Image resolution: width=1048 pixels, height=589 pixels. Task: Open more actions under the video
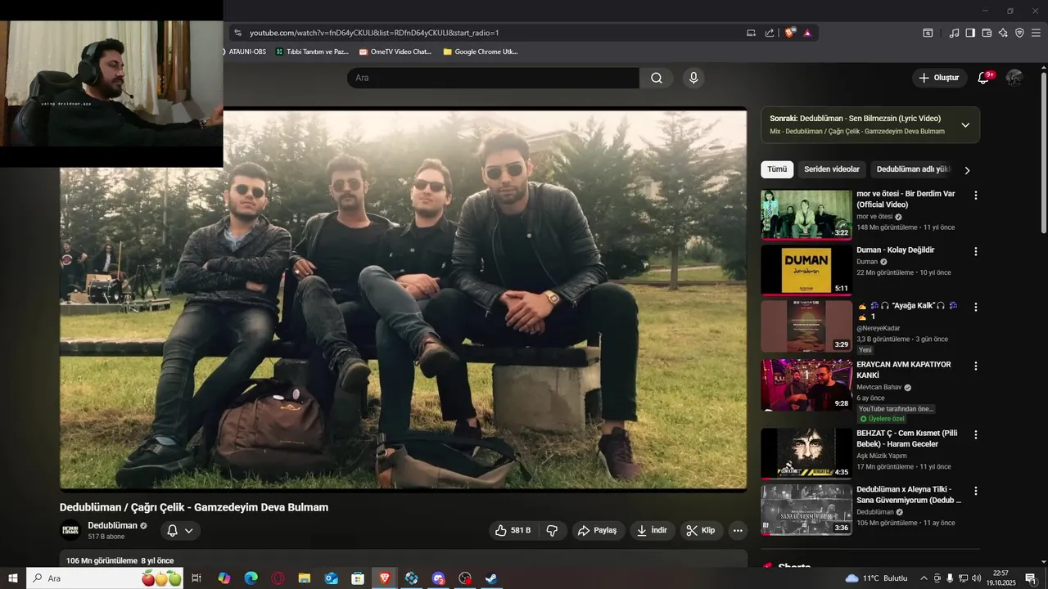(738, 530)
